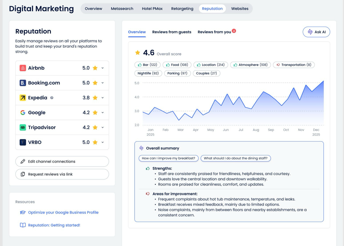Expand the Expedia row chevron
344x246 pixels.
[103, 98]
